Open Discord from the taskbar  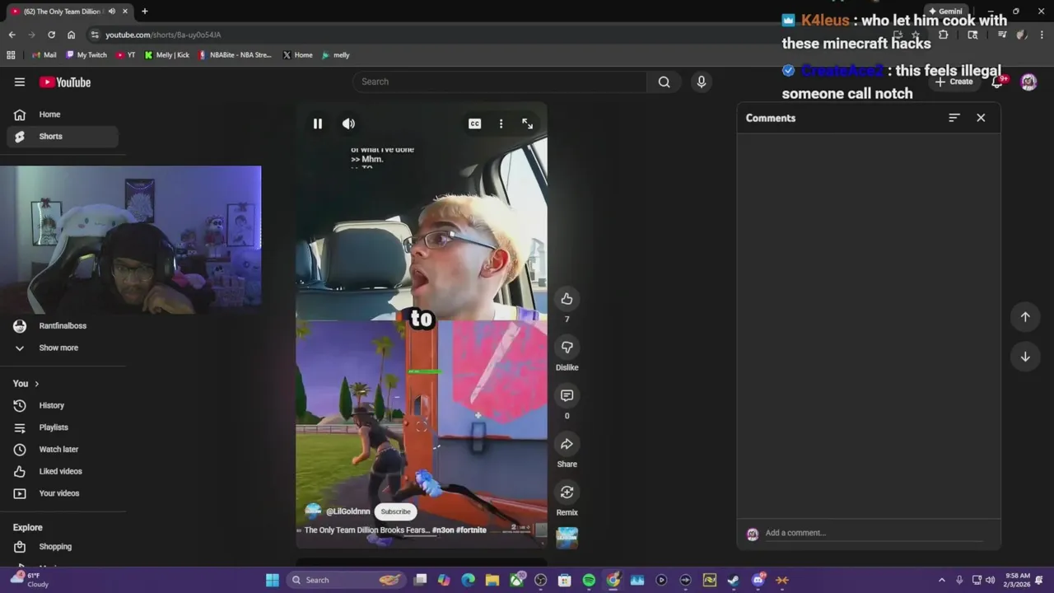pos(758,580)
